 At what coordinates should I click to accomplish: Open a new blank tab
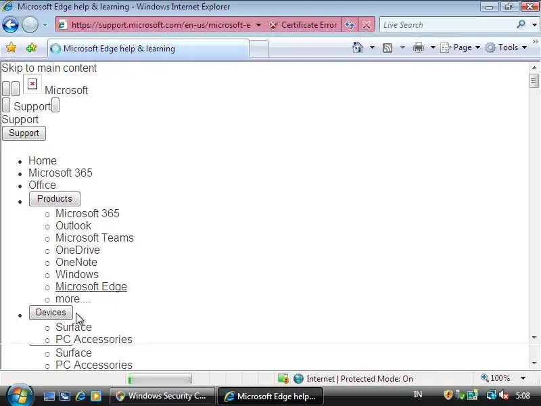point(259,49)
